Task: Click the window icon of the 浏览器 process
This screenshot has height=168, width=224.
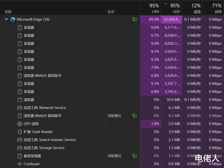Action: [x=20, y=100]
